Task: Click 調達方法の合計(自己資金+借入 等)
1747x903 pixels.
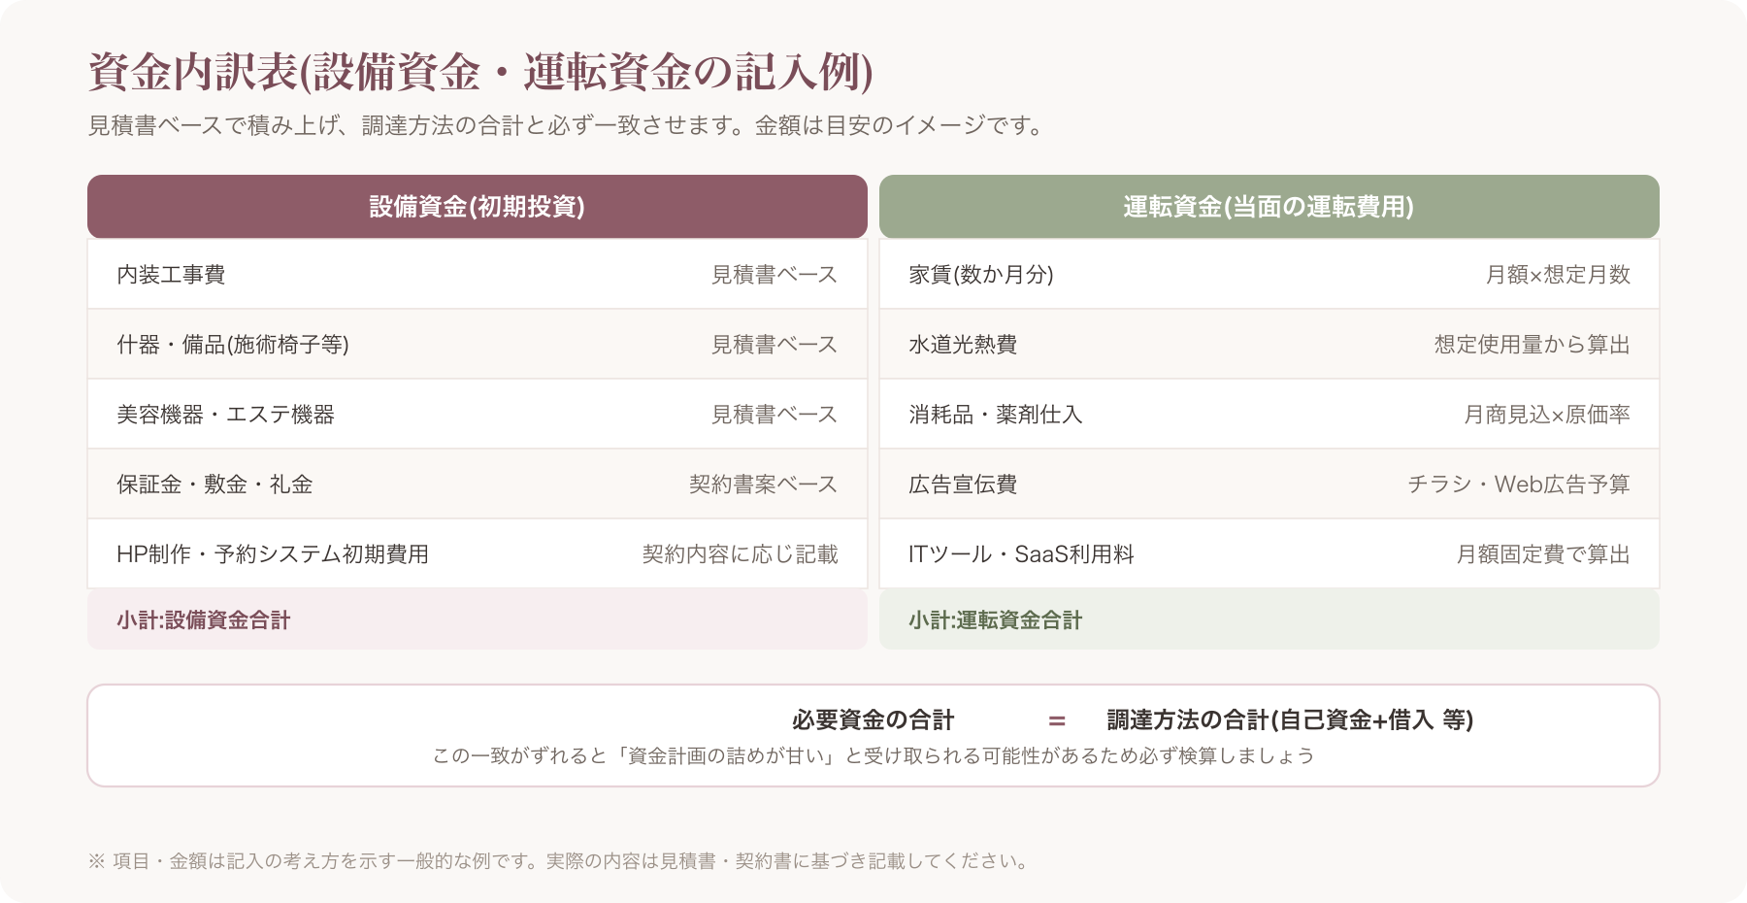Action: pyautogui.click(x=1291, y=719)
